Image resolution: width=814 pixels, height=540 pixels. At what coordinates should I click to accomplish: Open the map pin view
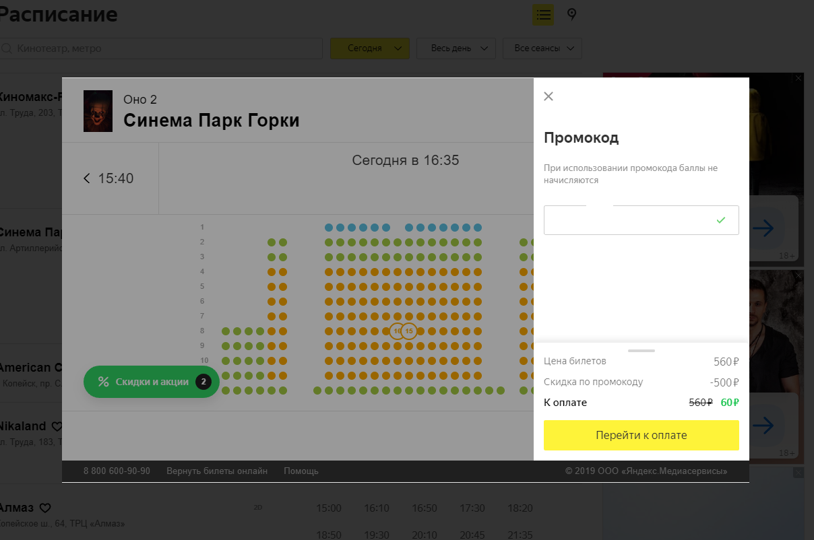[x=572, y=14]
